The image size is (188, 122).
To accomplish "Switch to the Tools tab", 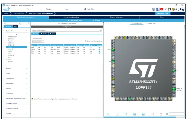I will click(162, 17).
